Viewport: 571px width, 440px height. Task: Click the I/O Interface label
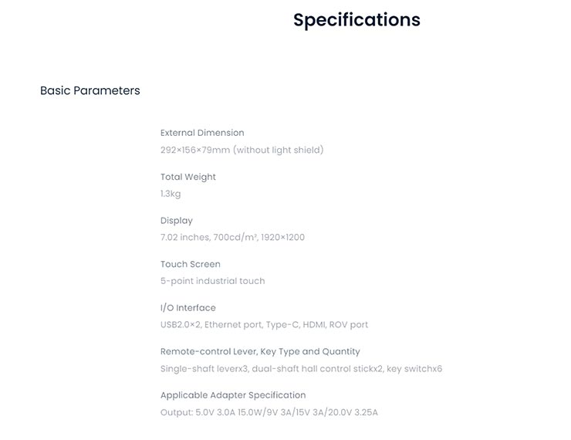tap(188, 308)
